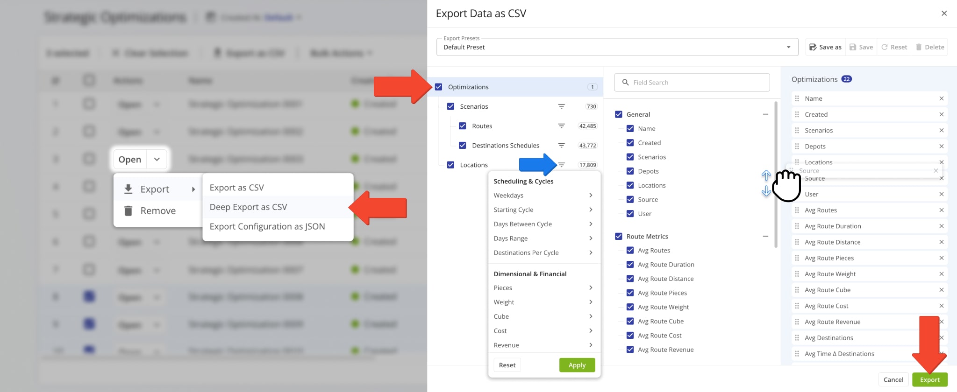Remove Name field with its X icon
The image size is (957, 392).
941,98
